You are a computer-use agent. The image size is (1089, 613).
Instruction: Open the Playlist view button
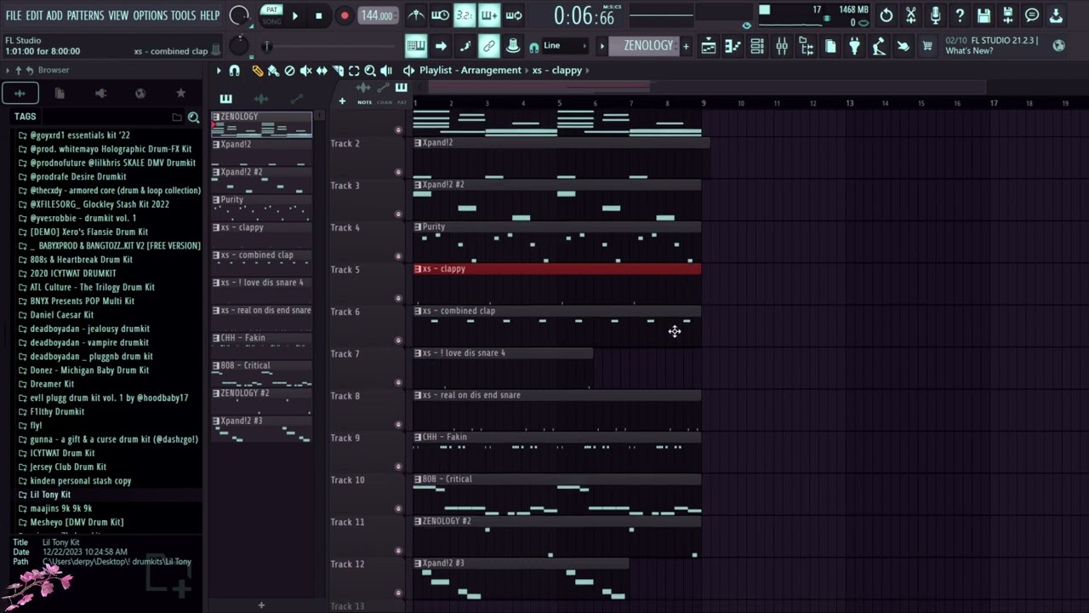pyautogui.click(x=708, y=46)
